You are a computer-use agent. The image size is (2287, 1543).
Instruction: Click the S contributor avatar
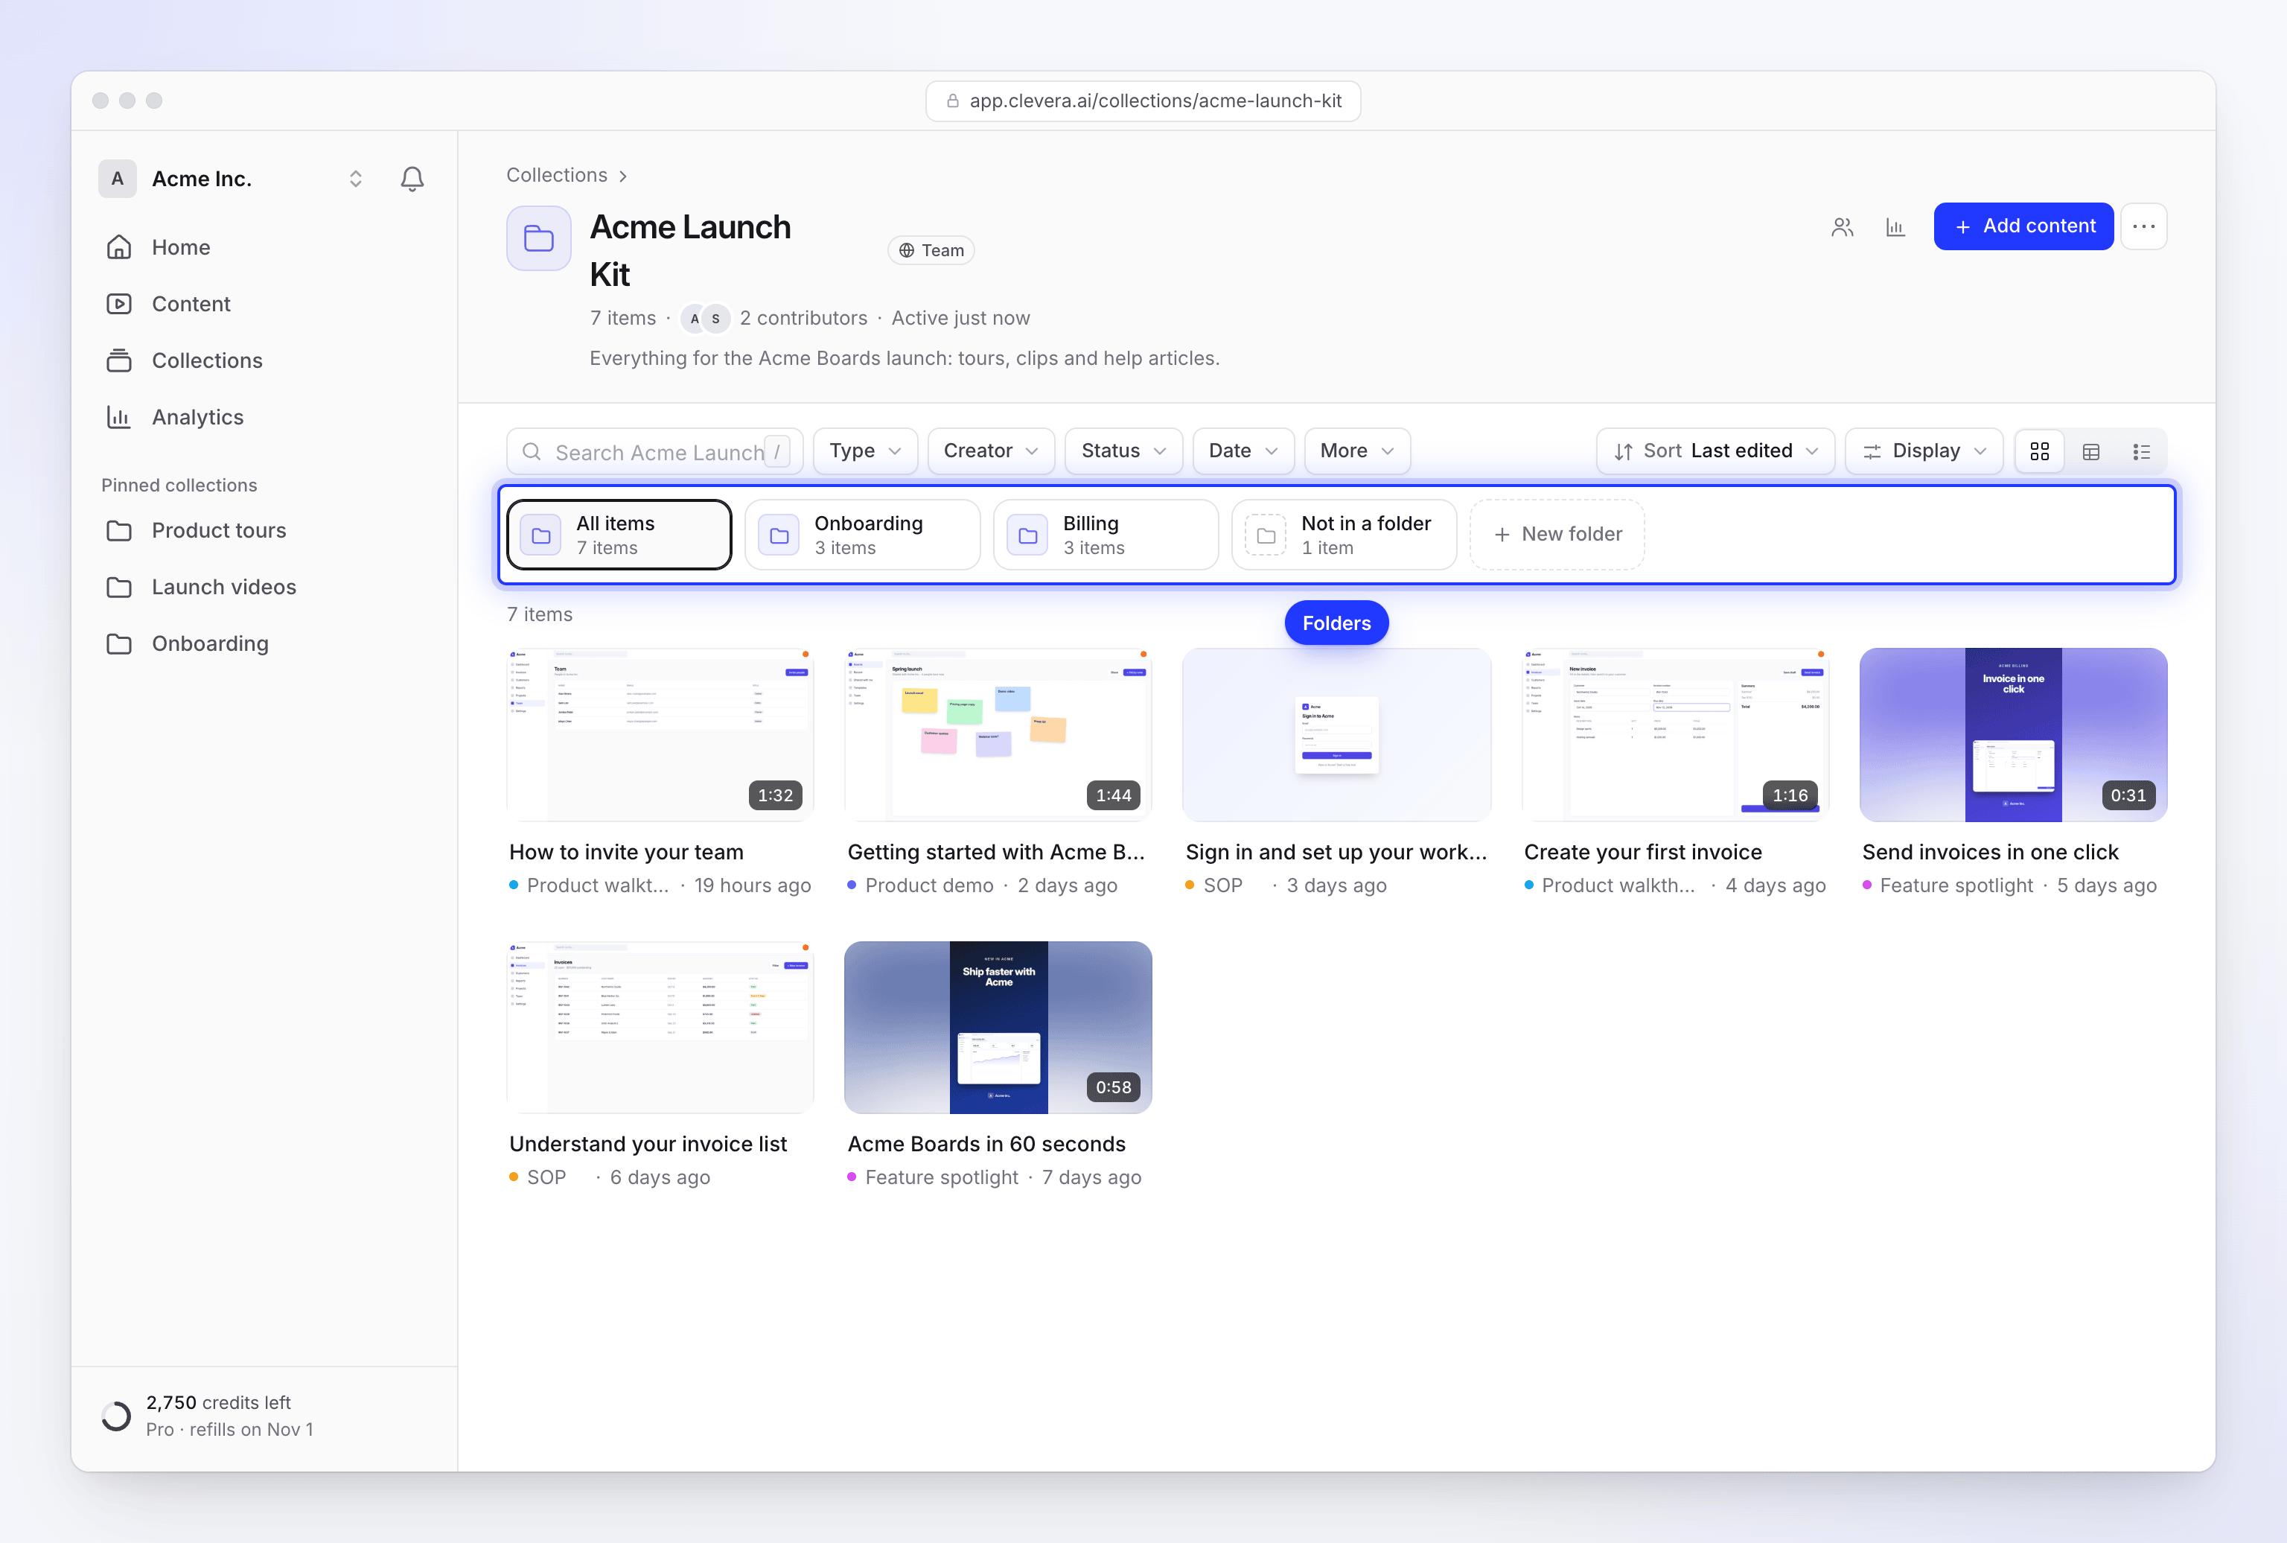[x=716, y=318]
